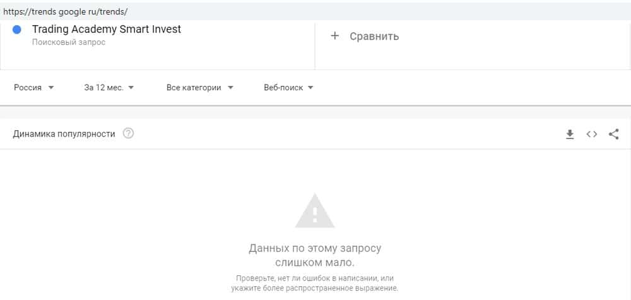Click the gray warning triangle icon
This screenshot has height=300, width=631.
[315, 211]
